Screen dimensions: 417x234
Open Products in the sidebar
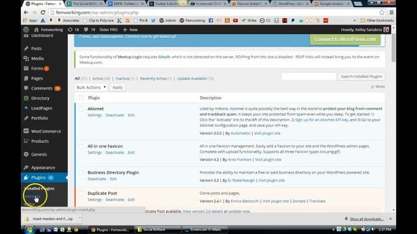point(40,141)
